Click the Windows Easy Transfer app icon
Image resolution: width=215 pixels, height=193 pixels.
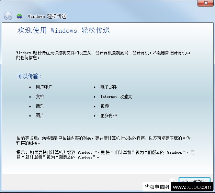pyautogui.click(x=19, y=16)
